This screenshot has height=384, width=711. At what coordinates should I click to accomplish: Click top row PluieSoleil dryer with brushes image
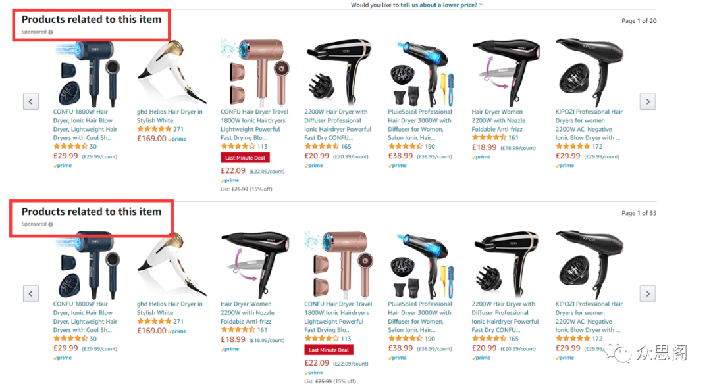coord(422,72)
